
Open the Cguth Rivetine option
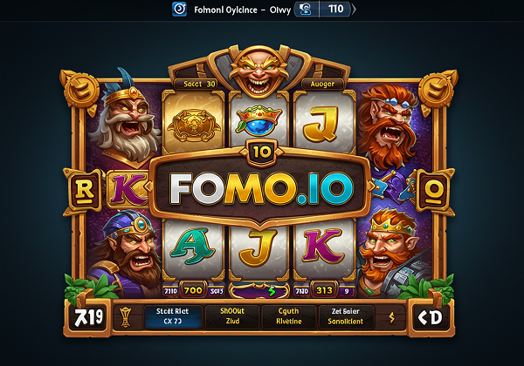(x=289, y=316)
